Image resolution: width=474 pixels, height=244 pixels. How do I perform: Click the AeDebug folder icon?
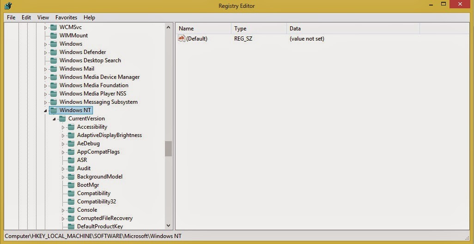coord(71,143)
